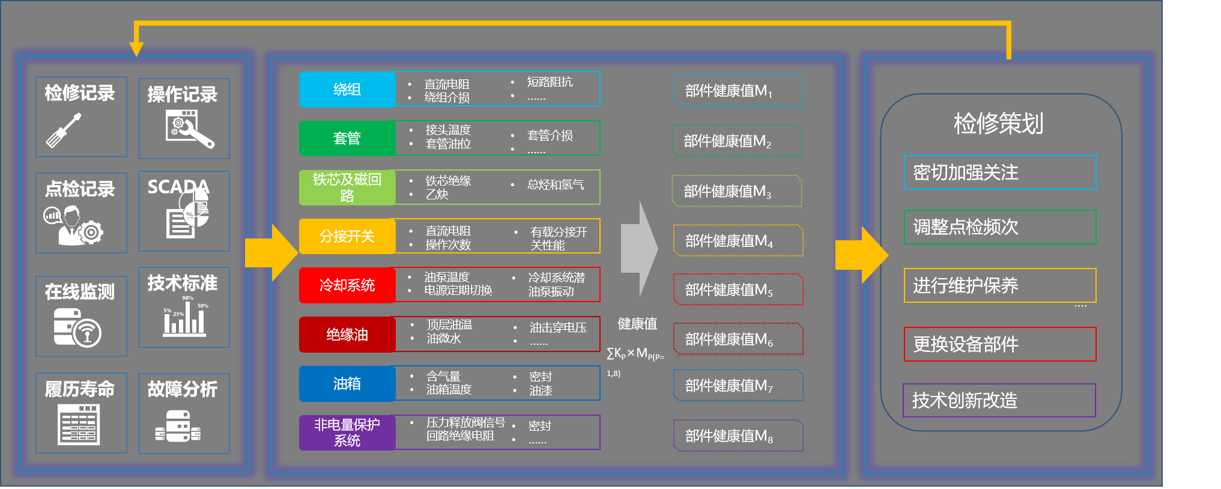Click the 更换设备部件 option
The width and height of the screenshot is (1221, 489).
point(999,344)
